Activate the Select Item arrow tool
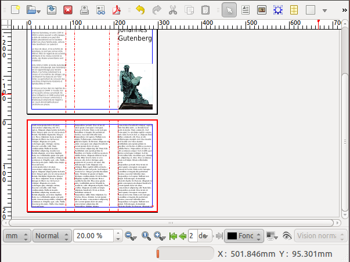This screenshot has height=262, width=350. click(x=229, y=10)
